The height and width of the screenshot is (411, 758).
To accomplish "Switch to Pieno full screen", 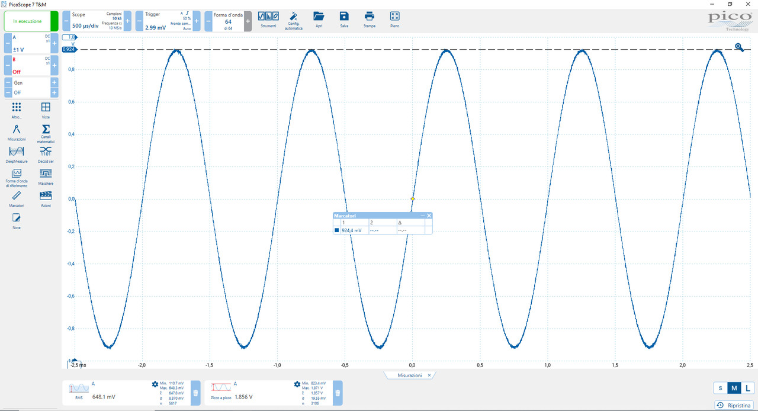I will (x=395, y=20).
